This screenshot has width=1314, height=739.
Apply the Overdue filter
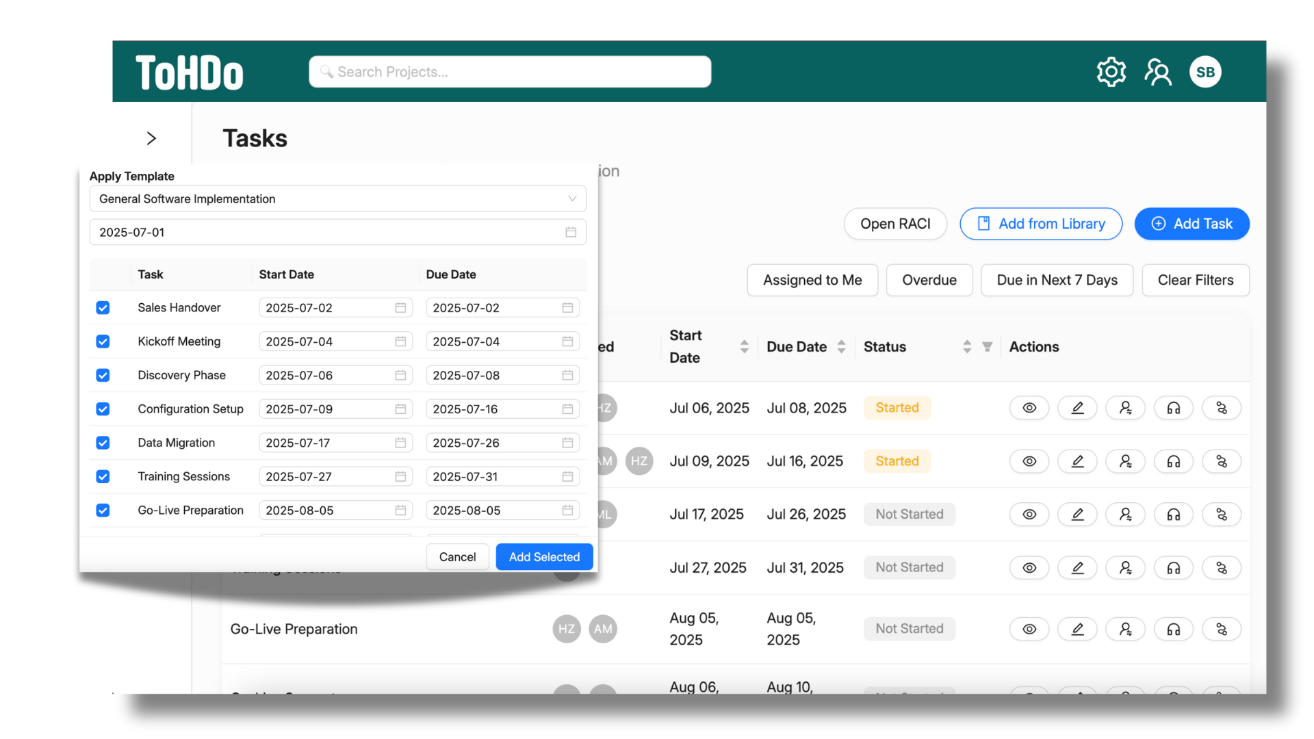click(929, 280)
